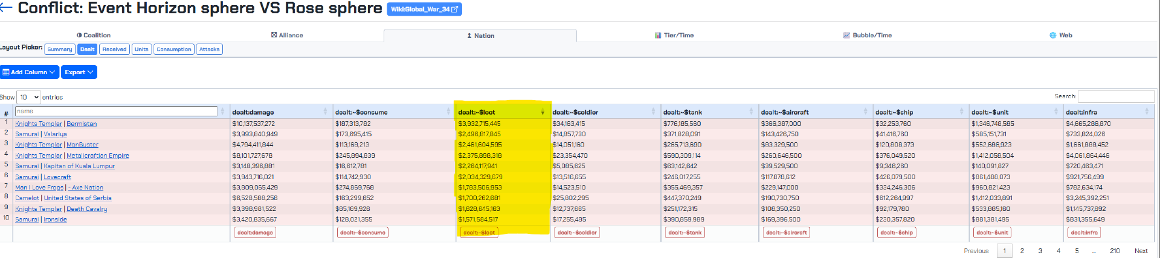Sort by the dealt:~$unit column header
The image size is (1160, 258).
point(1016,112)
